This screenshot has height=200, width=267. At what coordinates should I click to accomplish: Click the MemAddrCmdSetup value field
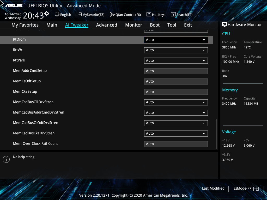point(176,71)
